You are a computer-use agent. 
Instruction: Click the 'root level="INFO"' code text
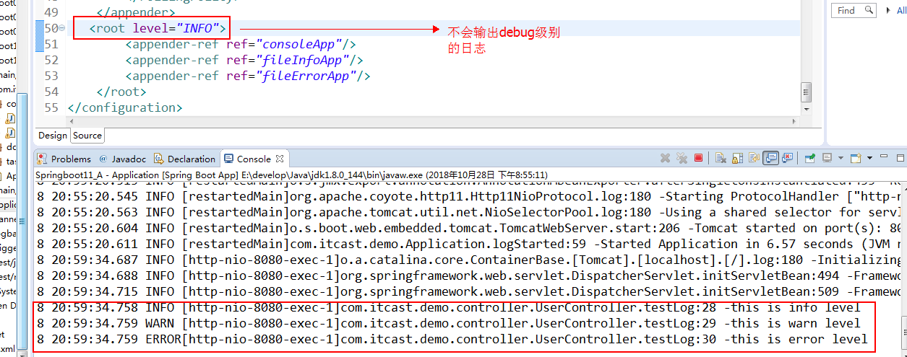(158, 29)
